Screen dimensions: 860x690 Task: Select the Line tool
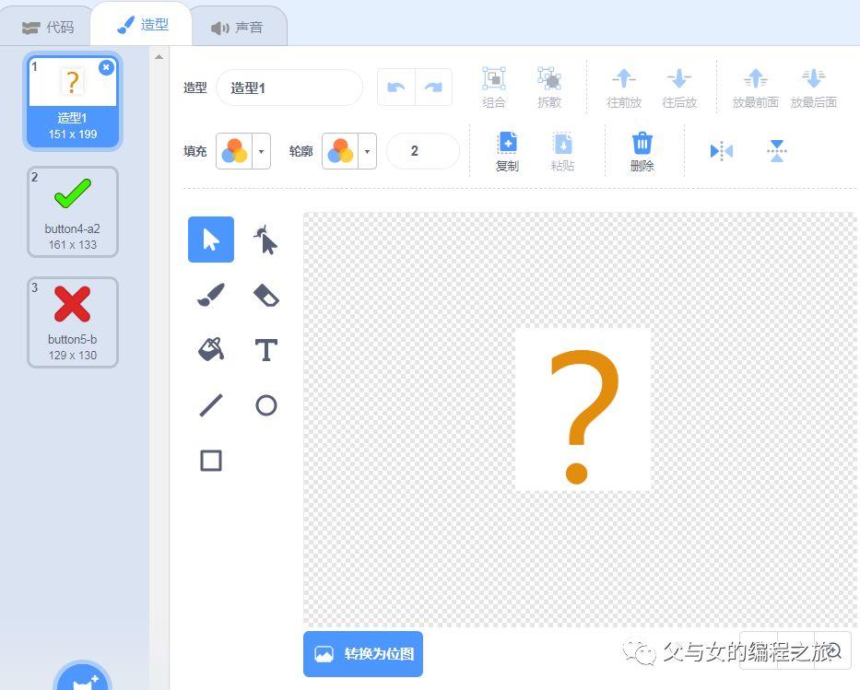click(210, 405)
